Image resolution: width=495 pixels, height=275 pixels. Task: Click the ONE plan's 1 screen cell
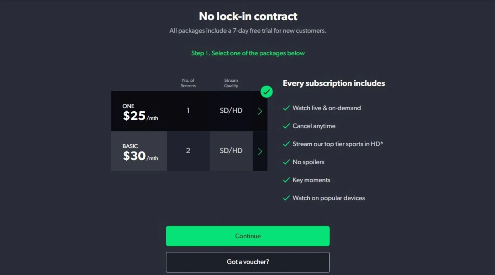pos(188,111)
